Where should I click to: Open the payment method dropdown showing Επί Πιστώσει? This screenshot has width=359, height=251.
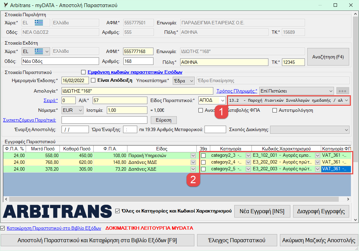(297, 91)
